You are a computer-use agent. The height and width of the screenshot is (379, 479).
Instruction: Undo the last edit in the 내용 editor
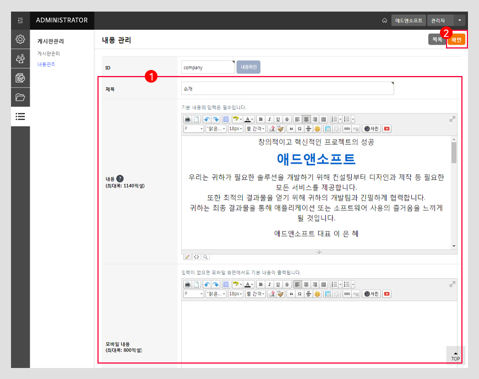(x=207, y=119)
